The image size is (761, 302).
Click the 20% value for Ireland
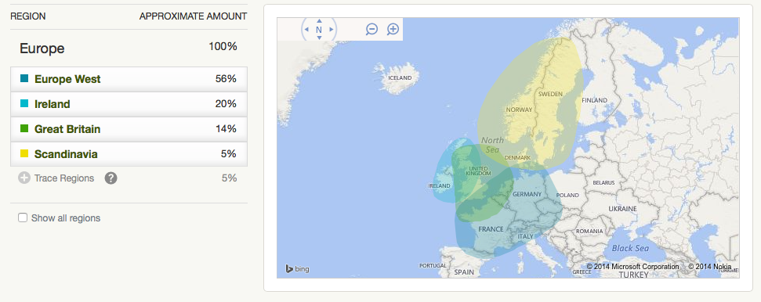tap(226, 104)
